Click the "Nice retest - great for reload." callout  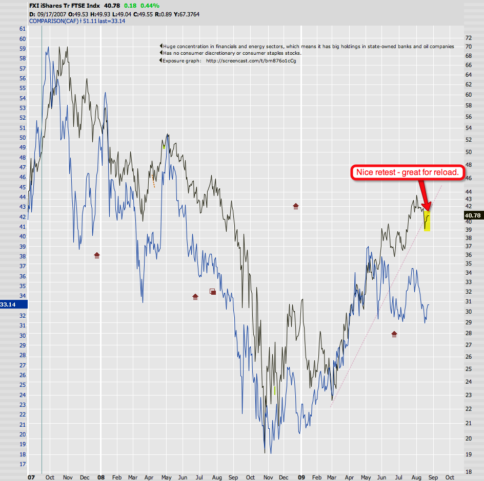[408, 172]
